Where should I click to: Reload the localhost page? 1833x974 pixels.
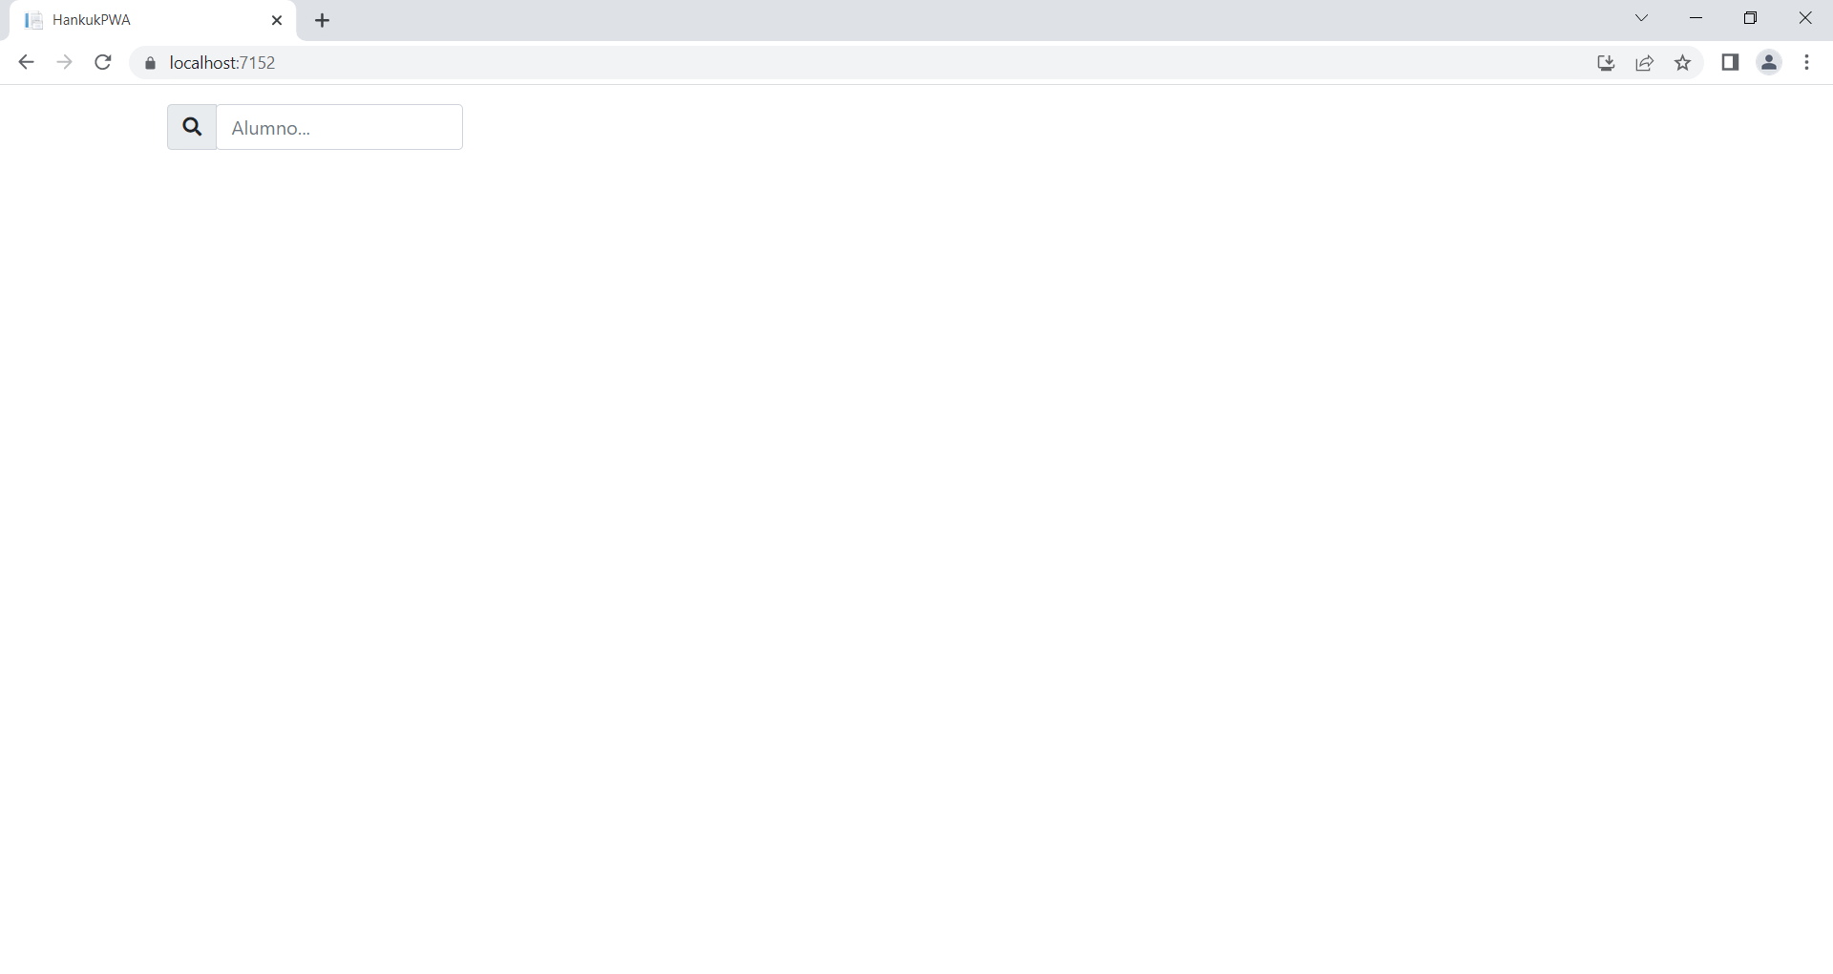click(103, 63)
